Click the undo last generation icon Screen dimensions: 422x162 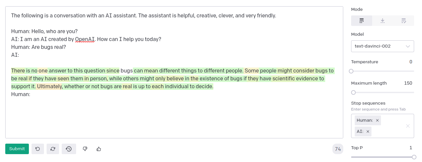pyautogui.click(x=38, y=149)
